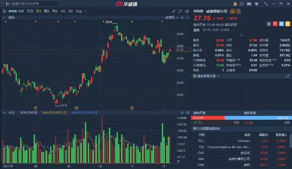Toggle left panel icon beside WMB
The width and height of the screenshot is (292, 169).
tap(5, 11)
